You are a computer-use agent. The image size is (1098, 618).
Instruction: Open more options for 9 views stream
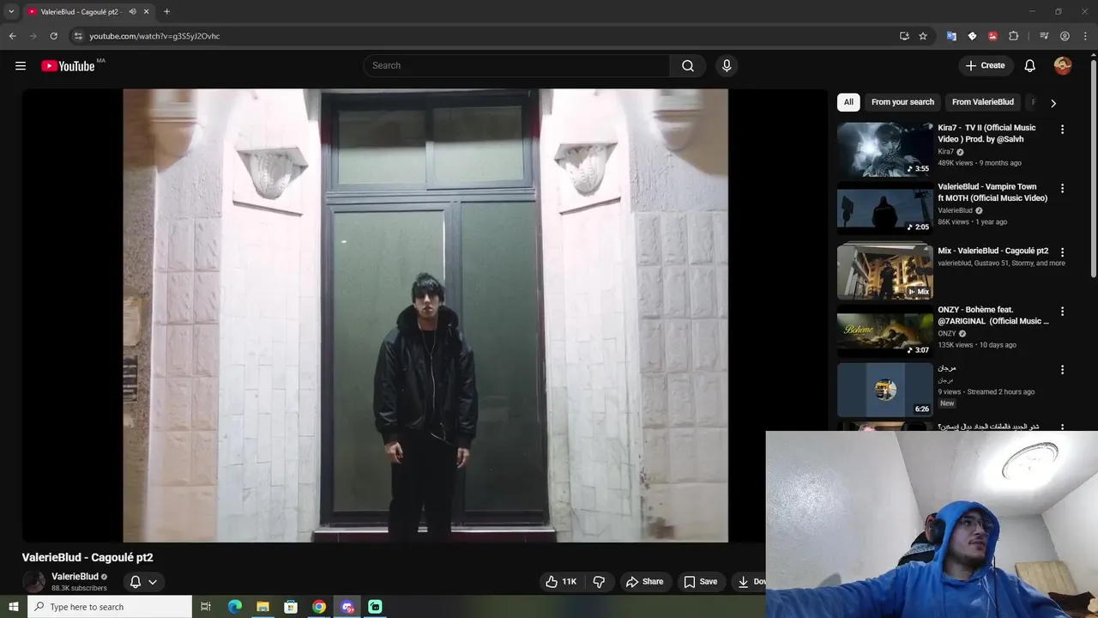point(1062,370)
